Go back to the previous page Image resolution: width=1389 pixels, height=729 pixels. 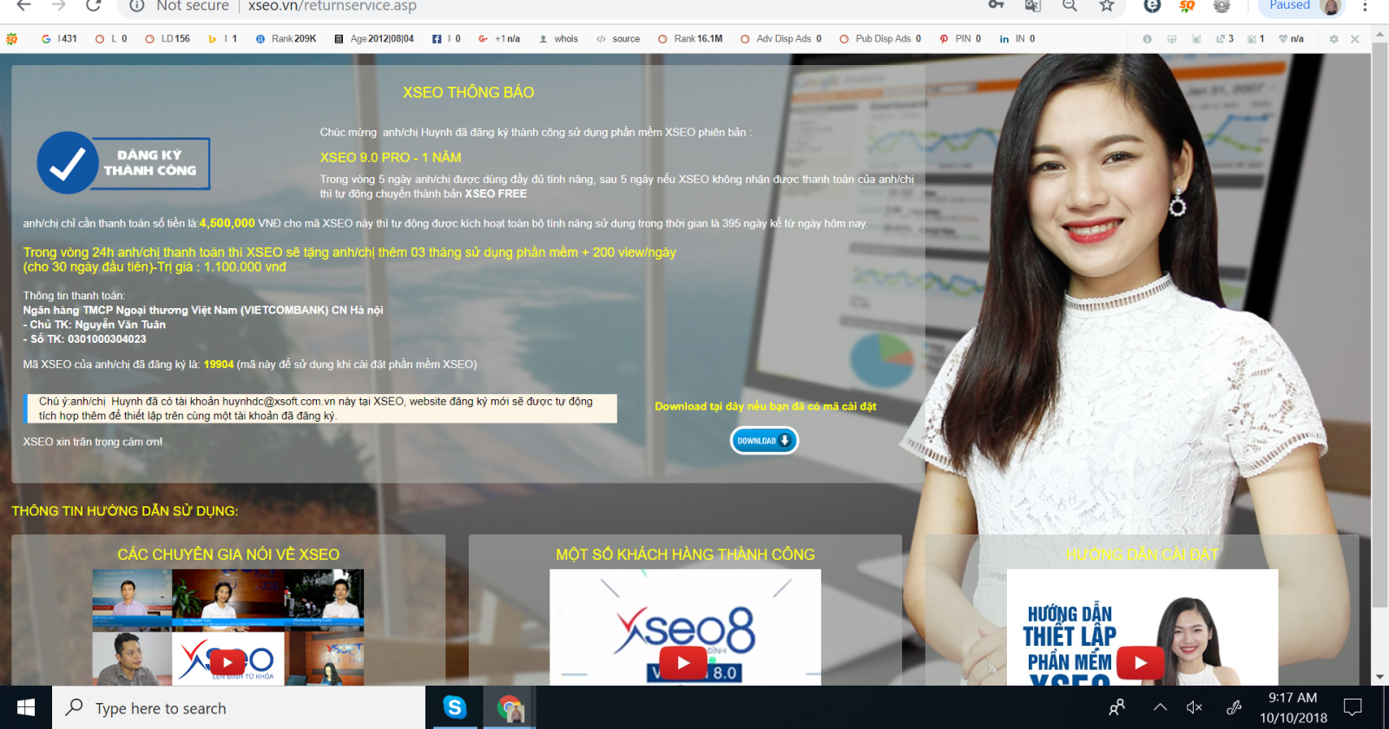click(24, 5)
